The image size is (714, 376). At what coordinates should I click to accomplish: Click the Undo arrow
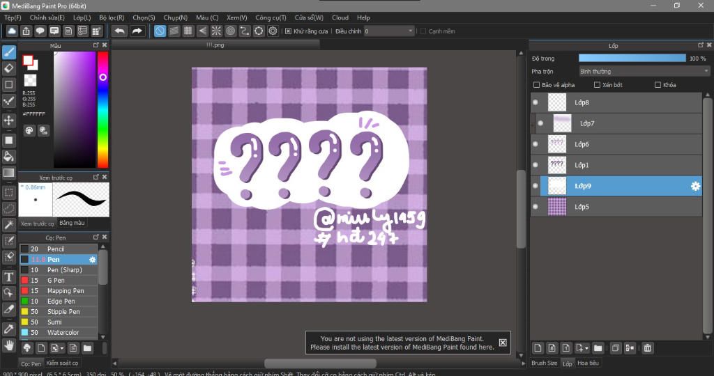click(x=120, y=31)
